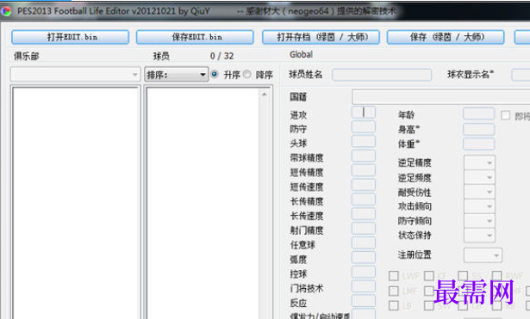The width and height of the screenshot is (530, 319).
Task: Click the 射门精度 shot accuracy field
Action: (x=364, y=229)
